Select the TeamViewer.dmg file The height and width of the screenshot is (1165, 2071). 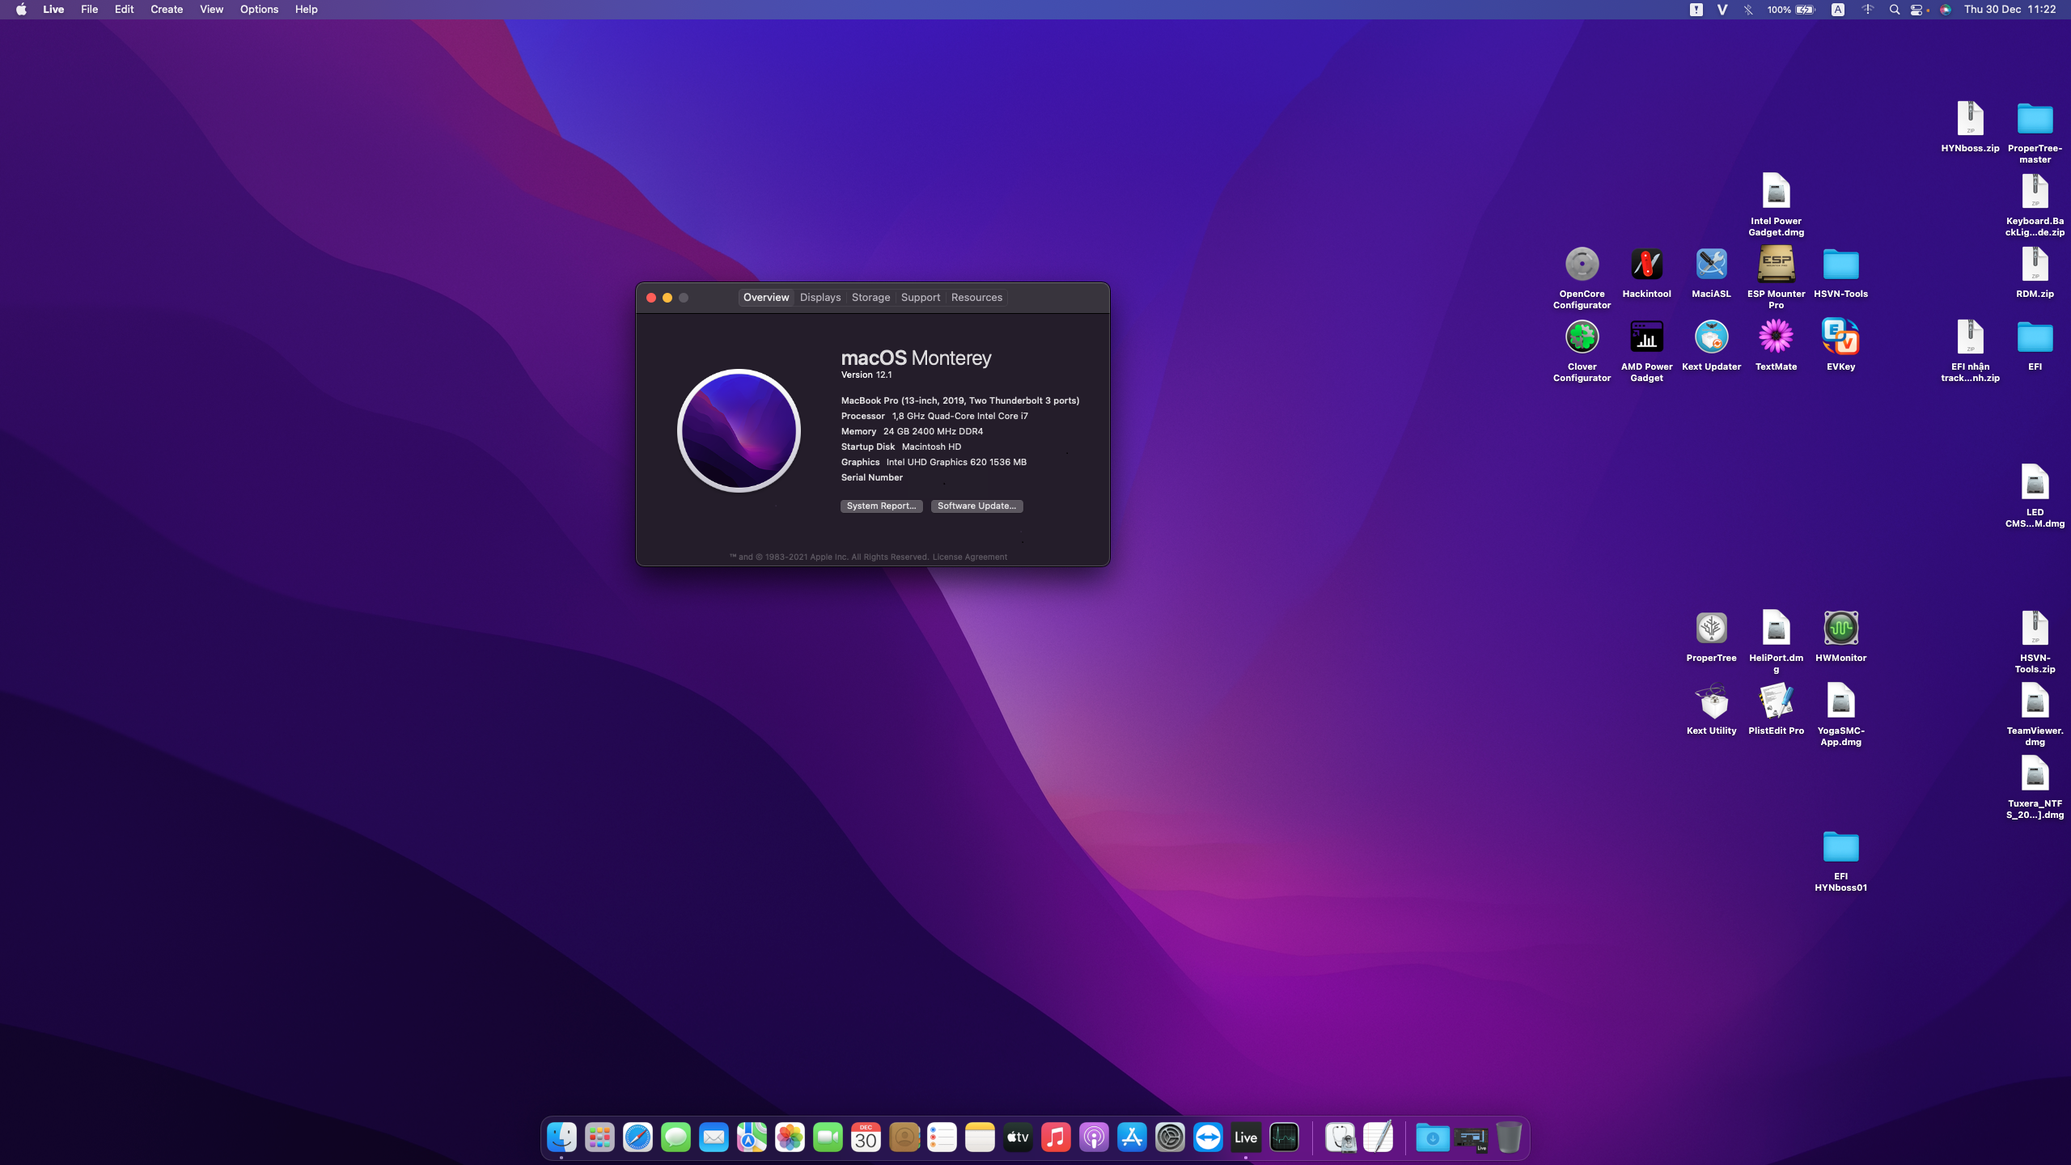[2035, 701]
